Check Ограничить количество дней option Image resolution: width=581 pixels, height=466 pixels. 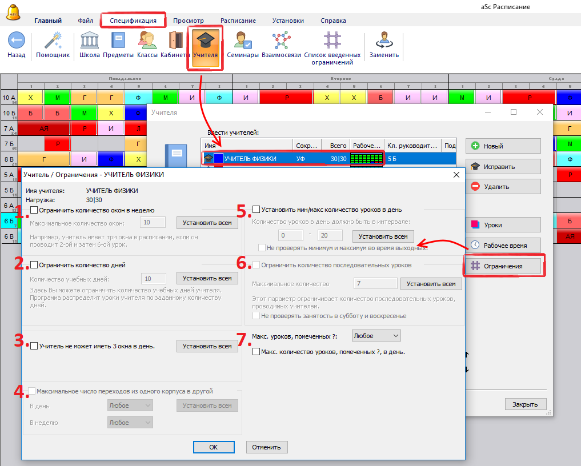[34, 265]
